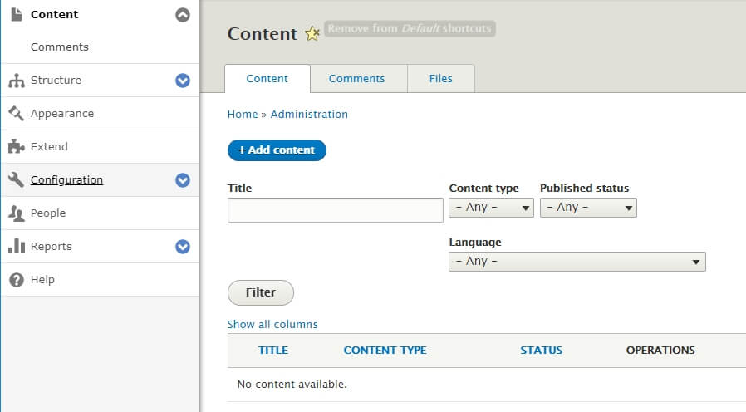
Task: Click the Structure hierarchy icon
Action: (16, 81)
